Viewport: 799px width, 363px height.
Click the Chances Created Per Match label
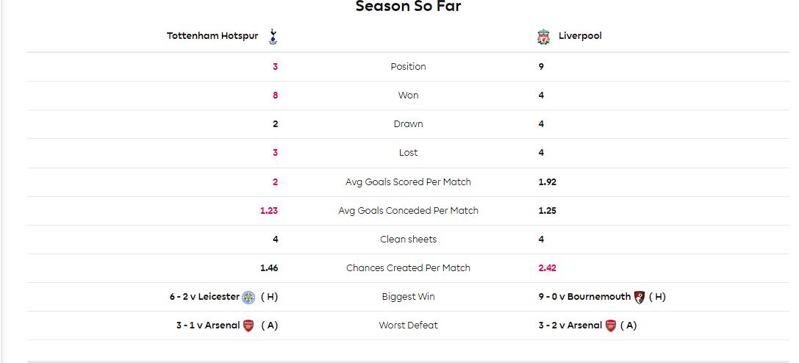408,267
